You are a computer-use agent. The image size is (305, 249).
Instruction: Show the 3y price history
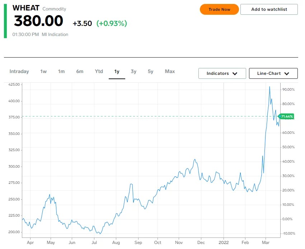[x=133, y=71]
